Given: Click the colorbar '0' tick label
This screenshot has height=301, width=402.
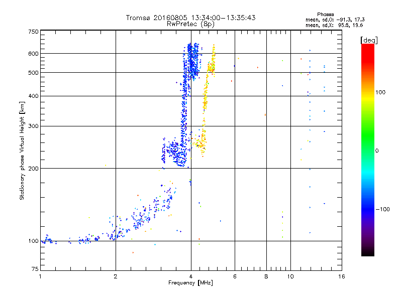Looking at the screenshot, I should (x=377, y=150).
